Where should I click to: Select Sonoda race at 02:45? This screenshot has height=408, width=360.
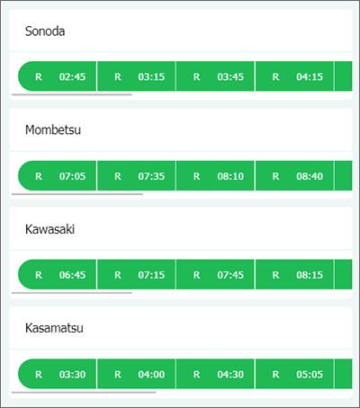57,76
